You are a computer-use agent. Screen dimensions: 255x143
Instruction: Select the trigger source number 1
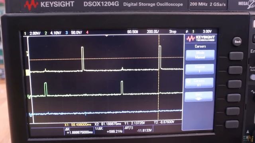(x=193, y=31)
